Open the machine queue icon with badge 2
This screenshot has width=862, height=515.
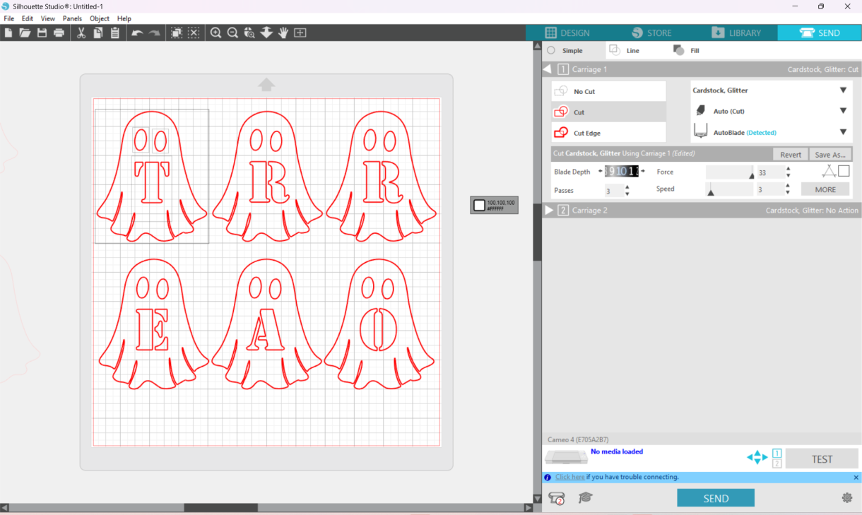(x=557, y=498)
